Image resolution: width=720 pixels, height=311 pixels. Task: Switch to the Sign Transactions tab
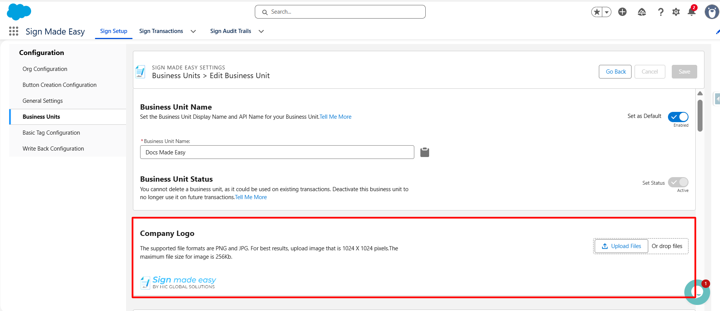point(161,31)
